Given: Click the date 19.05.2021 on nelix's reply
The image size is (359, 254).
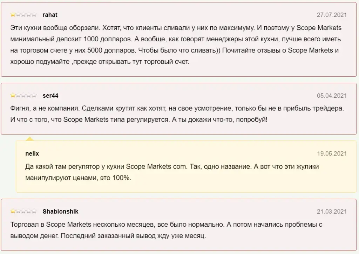Looking at the screenshot, I should click(x=332, y=153).
